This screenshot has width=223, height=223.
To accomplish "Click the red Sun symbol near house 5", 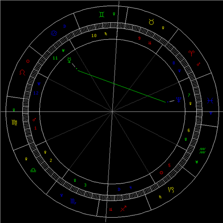I will (x=161, y=173).
